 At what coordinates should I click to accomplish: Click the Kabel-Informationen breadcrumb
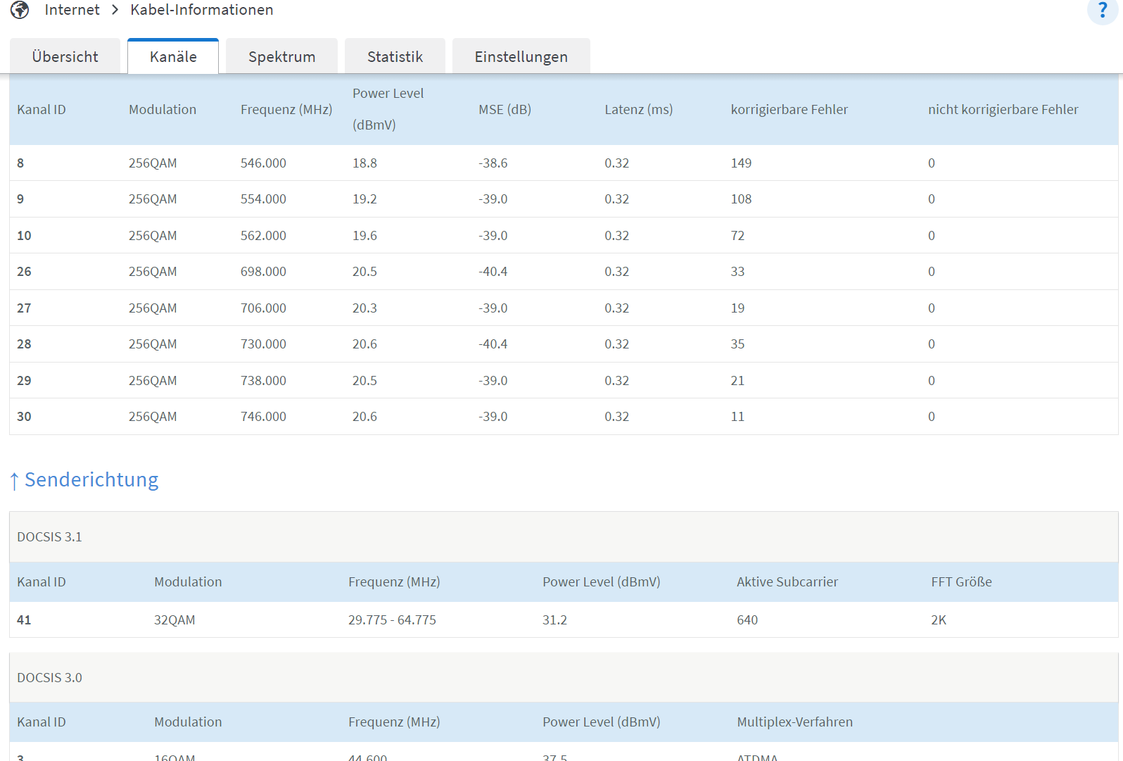202,10
